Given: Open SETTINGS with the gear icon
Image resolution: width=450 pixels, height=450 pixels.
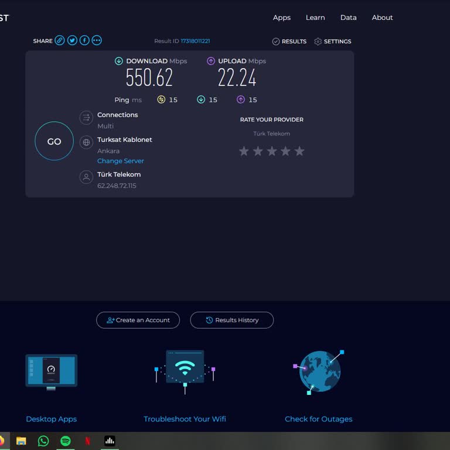Looking at the screenshot, I should click(333, 42).
